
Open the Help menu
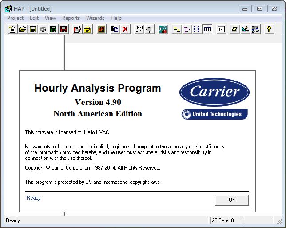[x=116, y=18]
